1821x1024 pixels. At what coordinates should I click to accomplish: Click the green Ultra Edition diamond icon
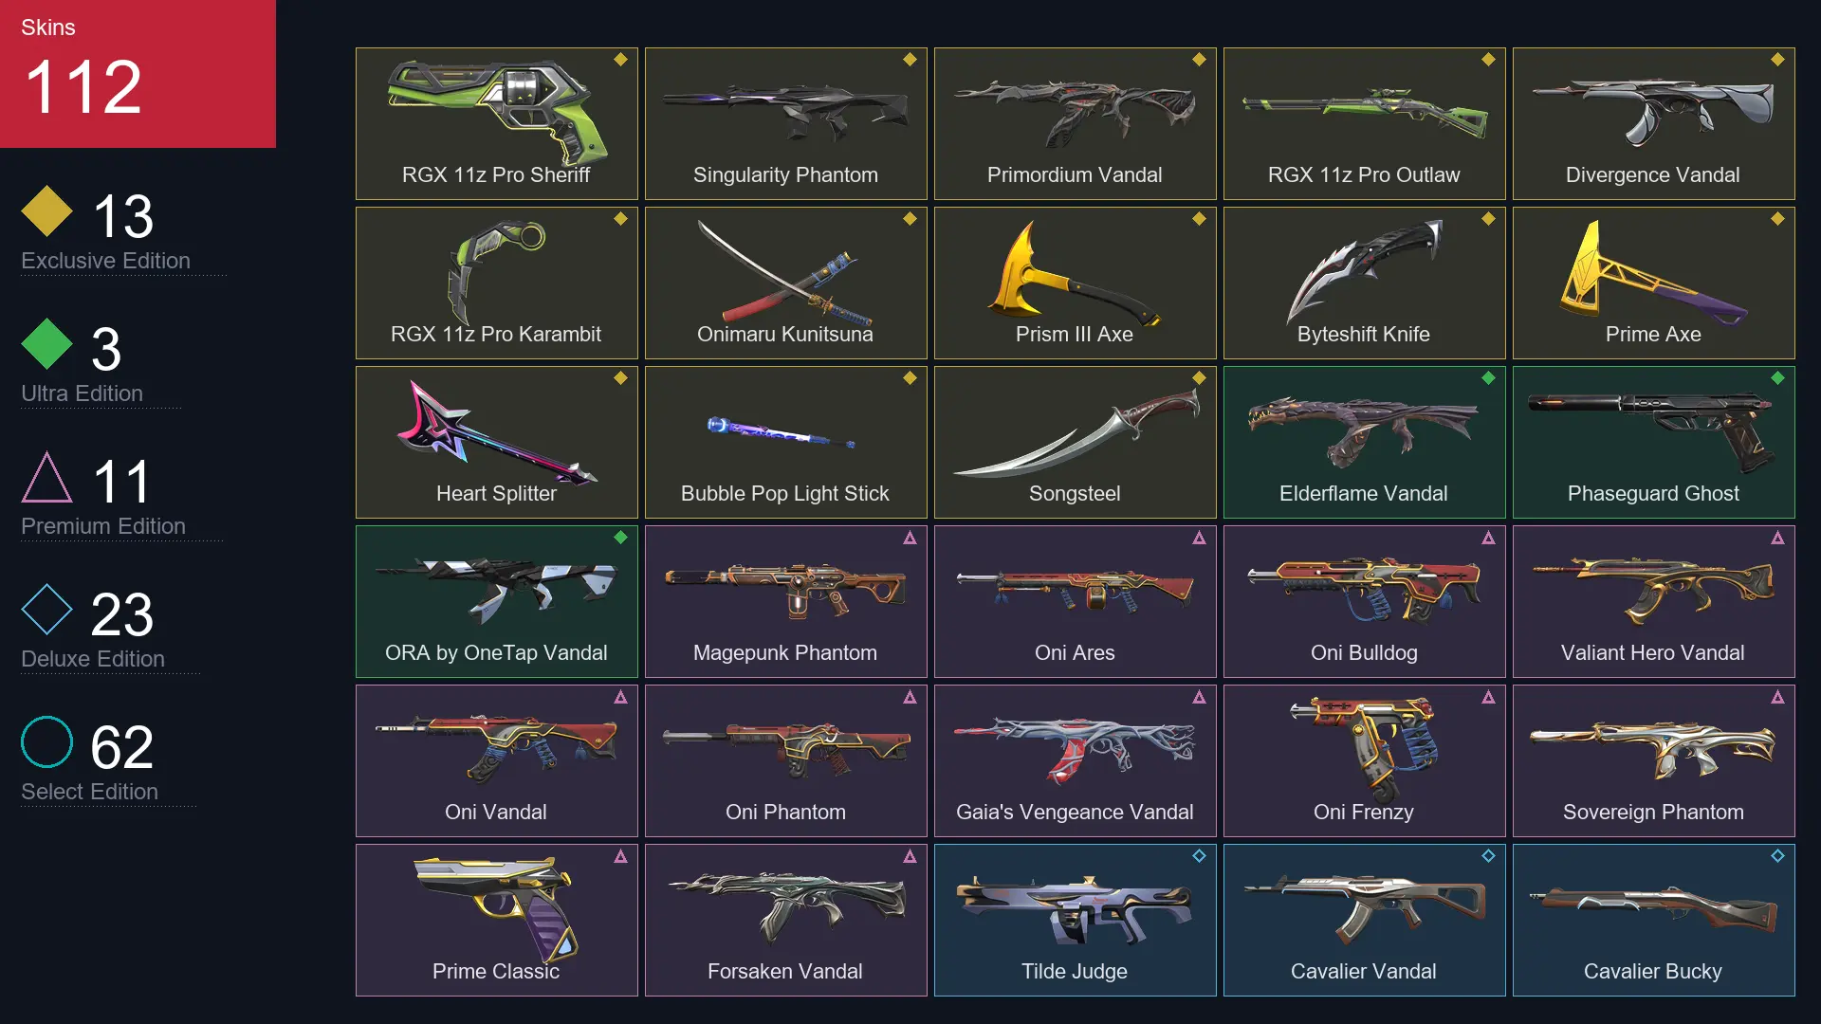tap(46, 343)
